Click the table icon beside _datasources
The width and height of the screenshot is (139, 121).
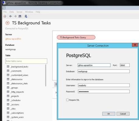[8, 79]
